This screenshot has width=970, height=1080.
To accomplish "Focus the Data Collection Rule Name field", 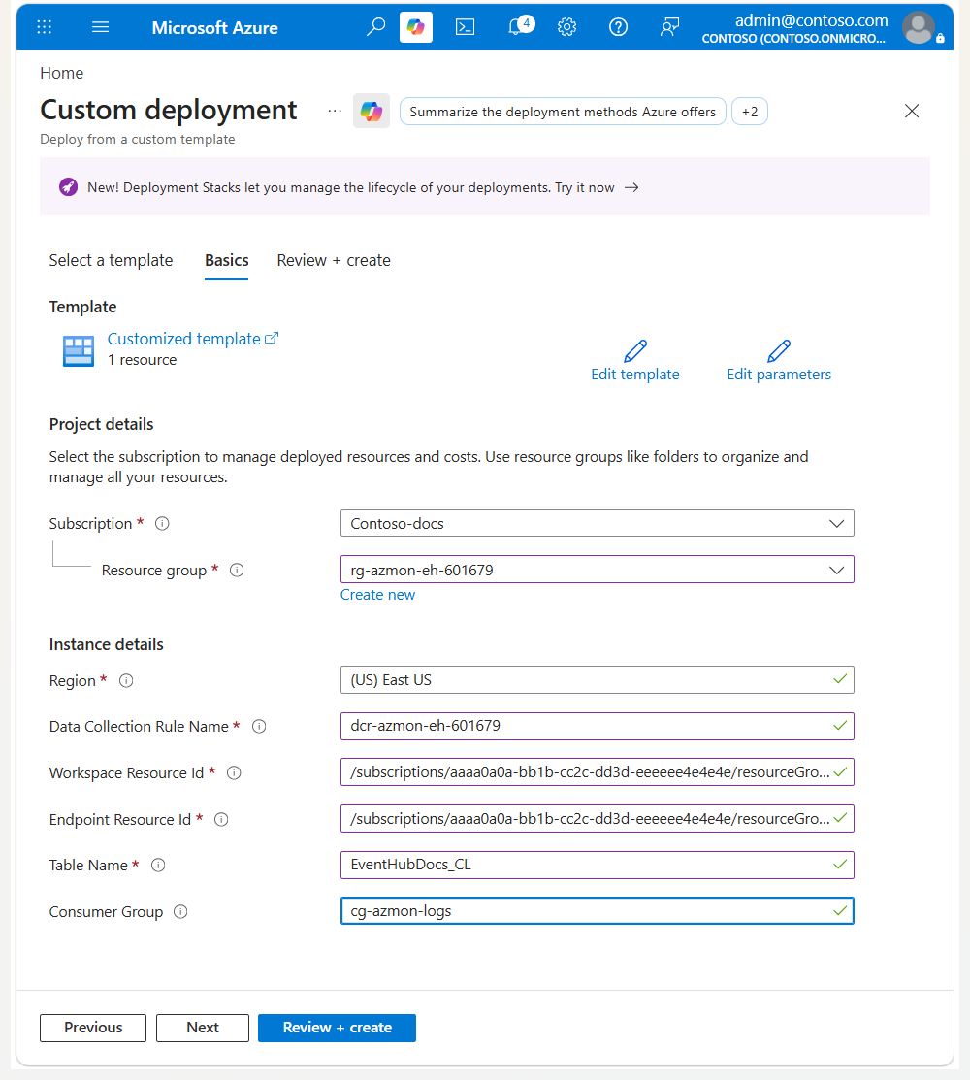I will pyautogui.click(x=597, y=726).
